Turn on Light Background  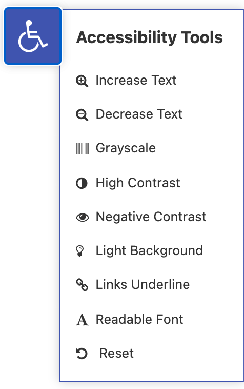[x=149, y=251]
